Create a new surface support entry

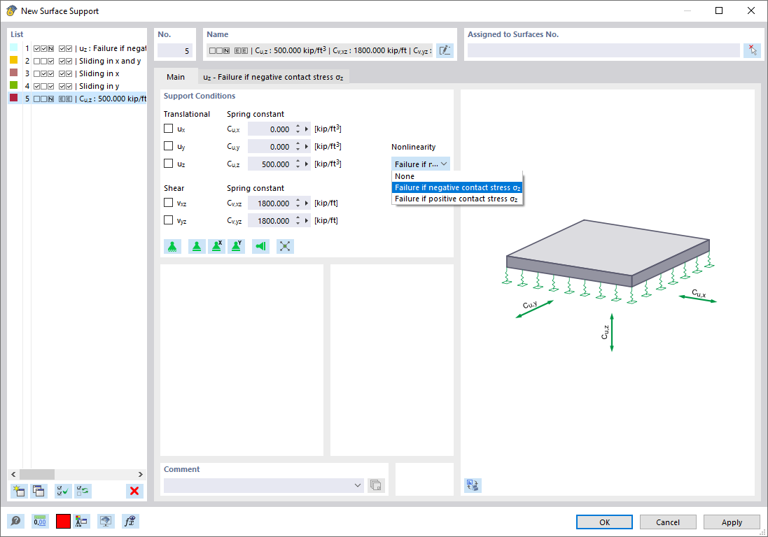pyautogui.click(x=19, y=491)
